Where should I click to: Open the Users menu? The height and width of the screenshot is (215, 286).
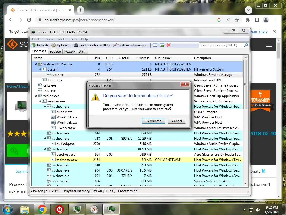(x=73, y=39)
